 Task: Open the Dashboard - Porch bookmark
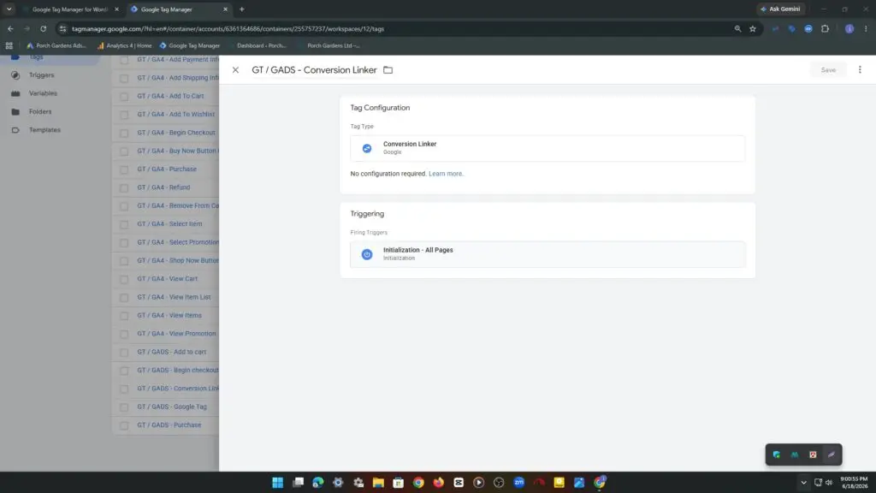(x=262, y=46)
